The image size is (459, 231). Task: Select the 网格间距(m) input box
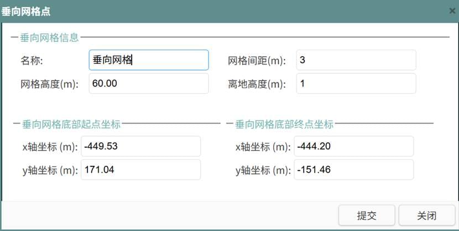356,60
